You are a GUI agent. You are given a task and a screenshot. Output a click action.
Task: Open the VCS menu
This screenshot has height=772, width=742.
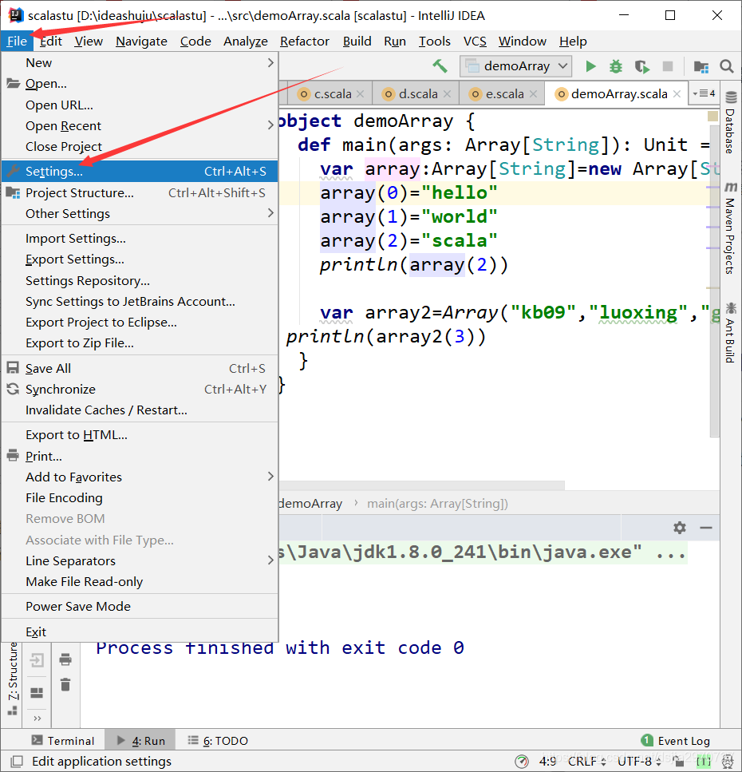point(475,42)
